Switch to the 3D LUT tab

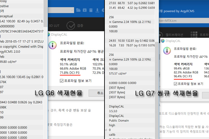coord(54,26)
